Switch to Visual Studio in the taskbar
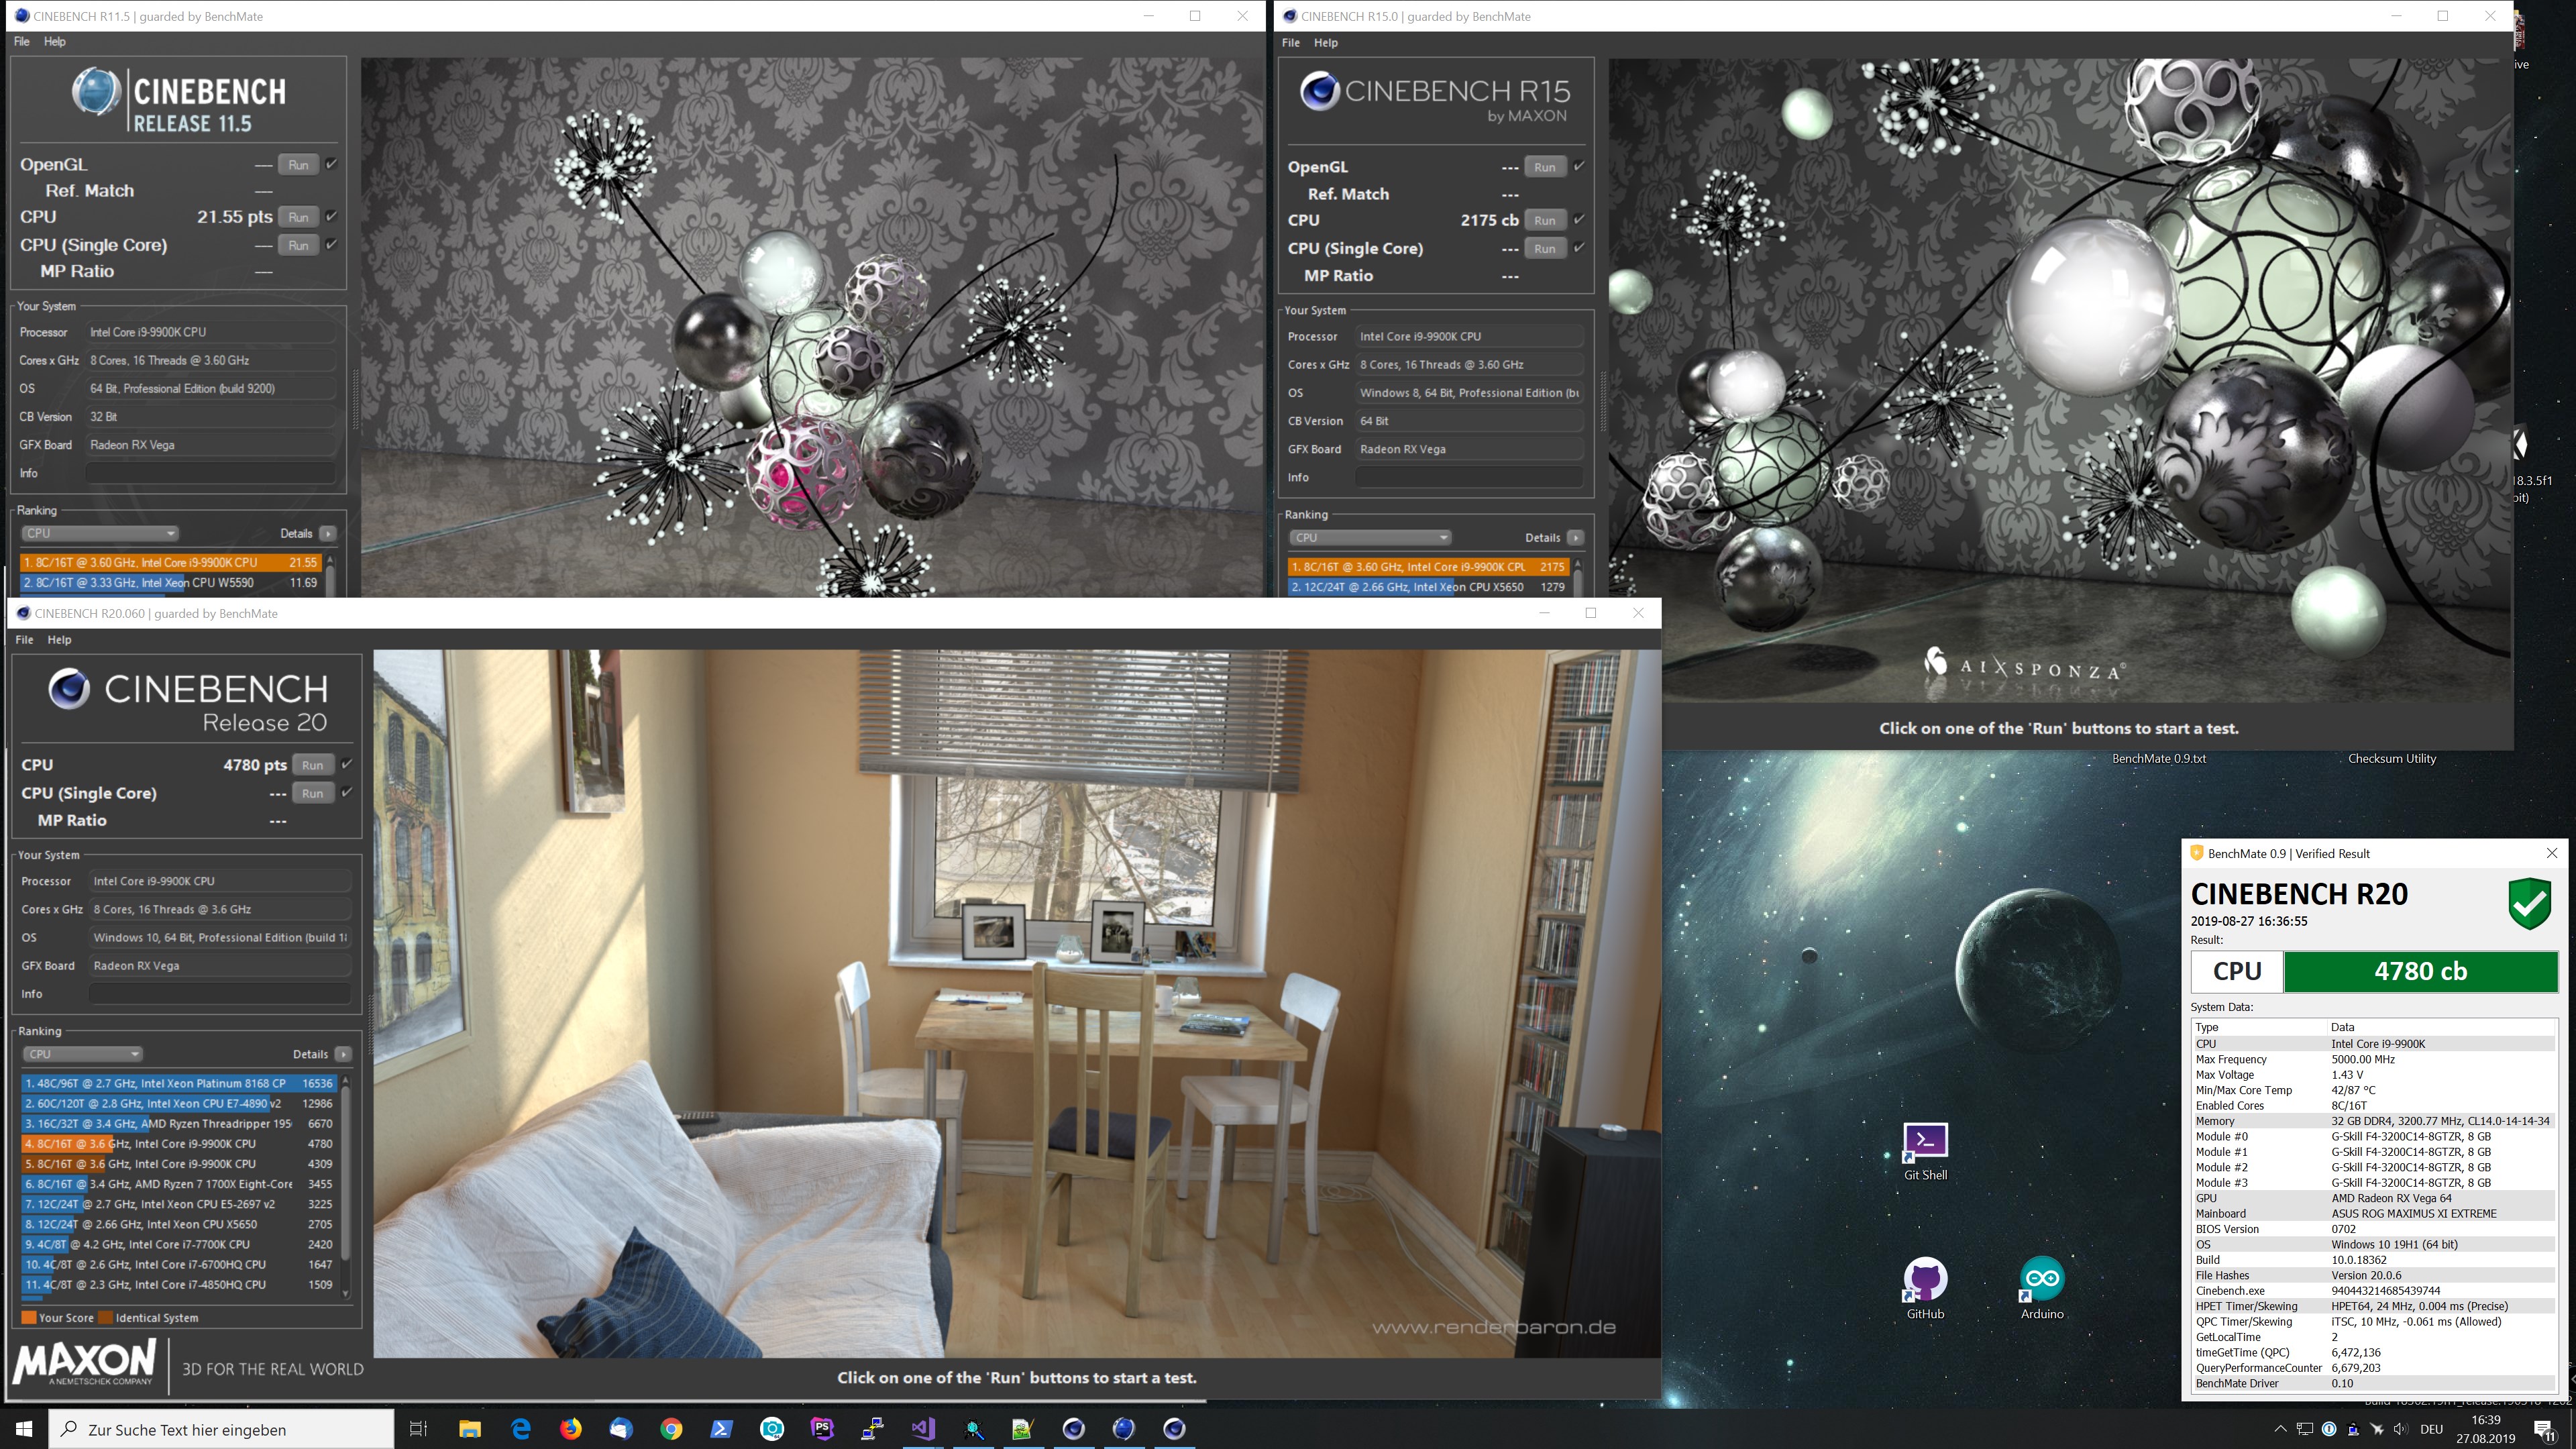 coord(923,1429)
